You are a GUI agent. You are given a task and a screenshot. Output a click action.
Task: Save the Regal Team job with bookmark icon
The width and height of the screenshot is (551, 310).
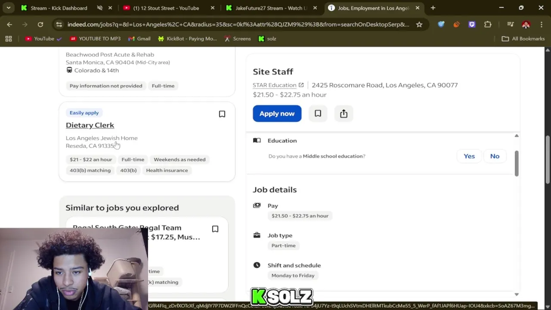pyautogui.click(x=215, y=229)
